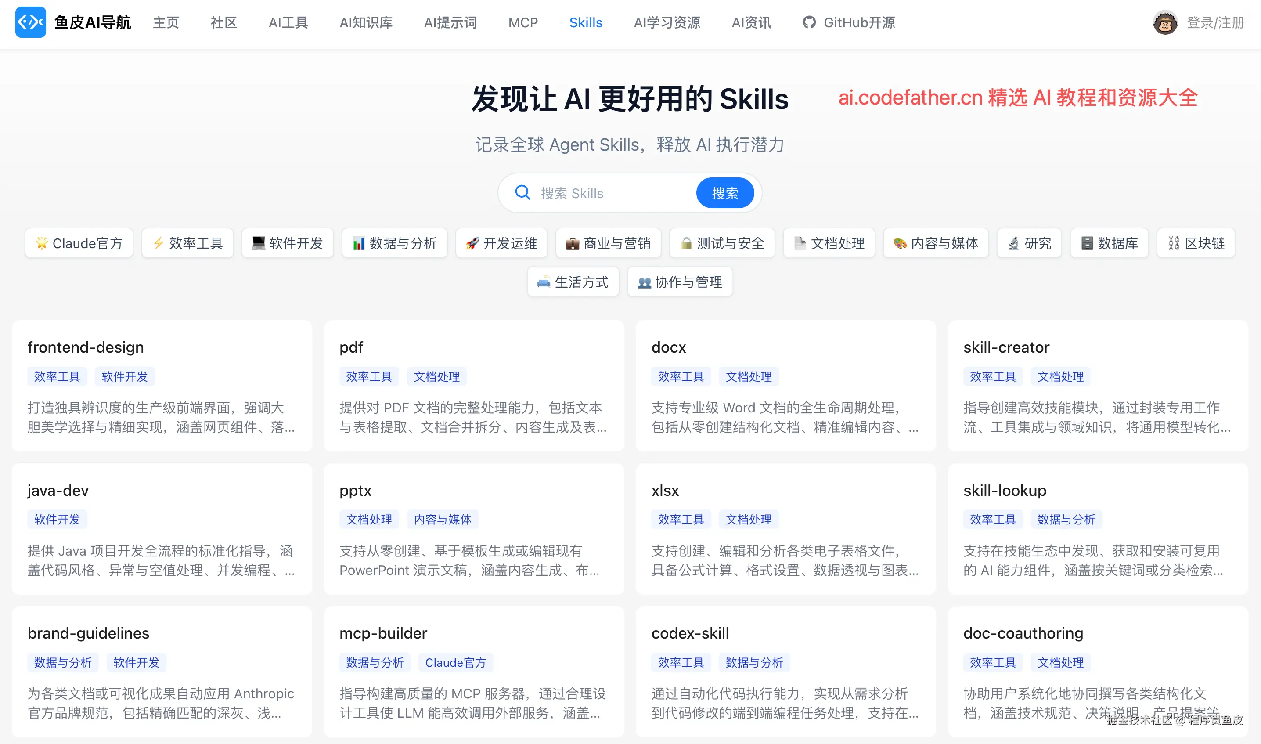Switch to the AI提示词 tab
Screen dimensions: 1261x744
click(450, 22)
